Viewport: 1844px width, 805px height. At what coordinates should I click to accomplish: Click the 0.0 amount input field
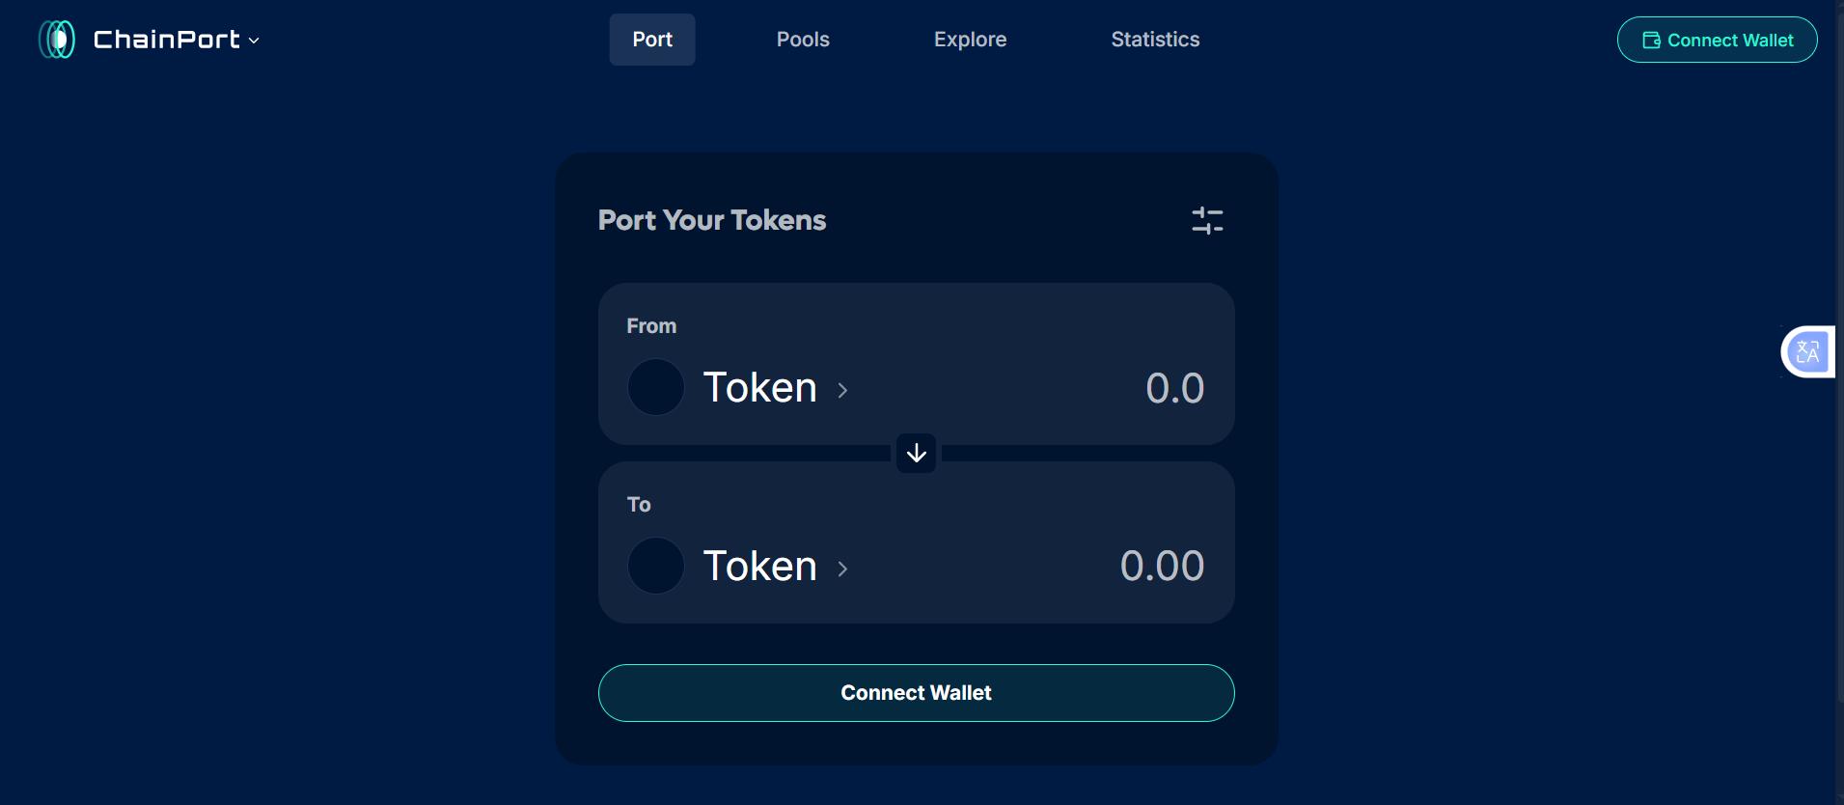click(x=1173, y=387)
